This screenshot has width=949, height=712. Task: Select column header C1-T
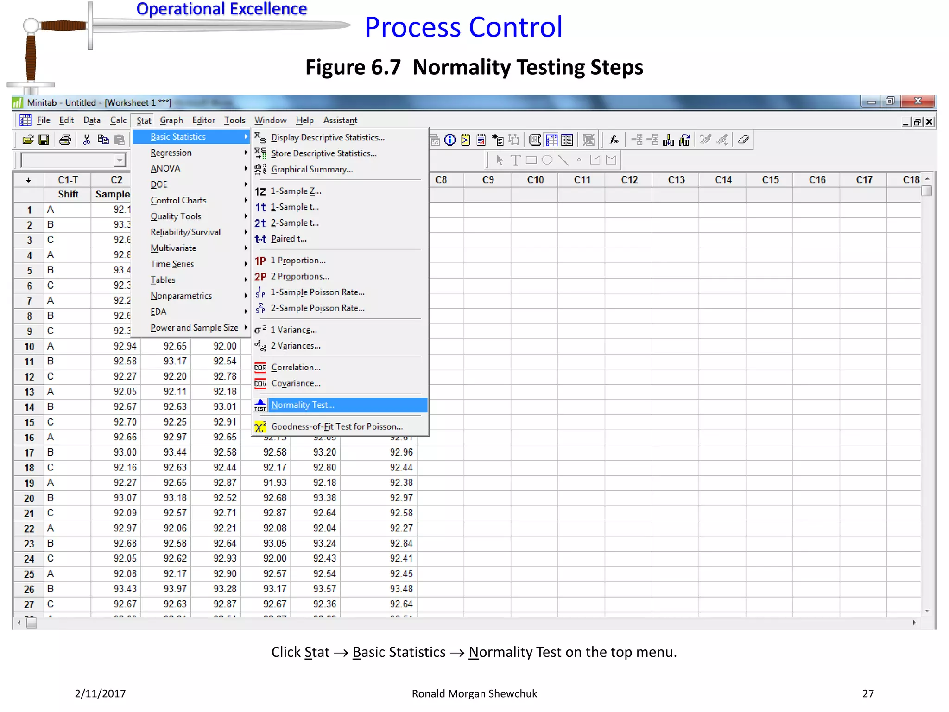68,180
